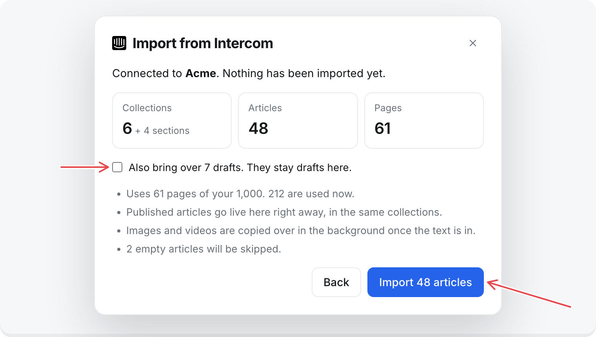Screen dimensions: 596x337
Task: Click the pages count "61" in the card
Action: 383,128
